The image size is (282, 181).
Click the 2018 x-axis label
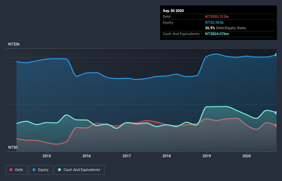click(x=167, y=156)
